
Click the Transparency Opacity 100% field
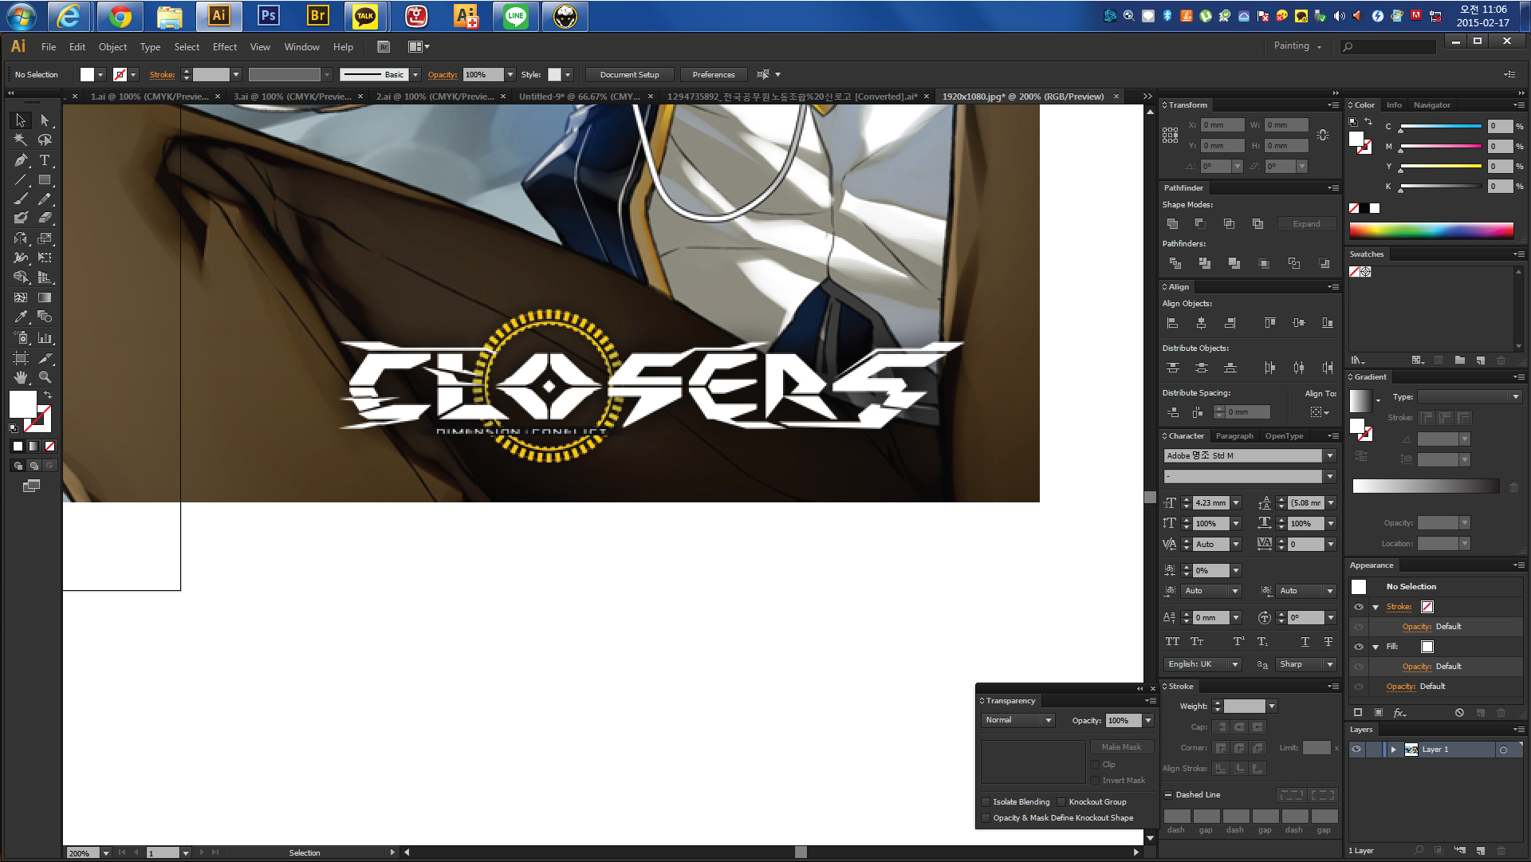pyautogui.click(x=1124, y=720)
